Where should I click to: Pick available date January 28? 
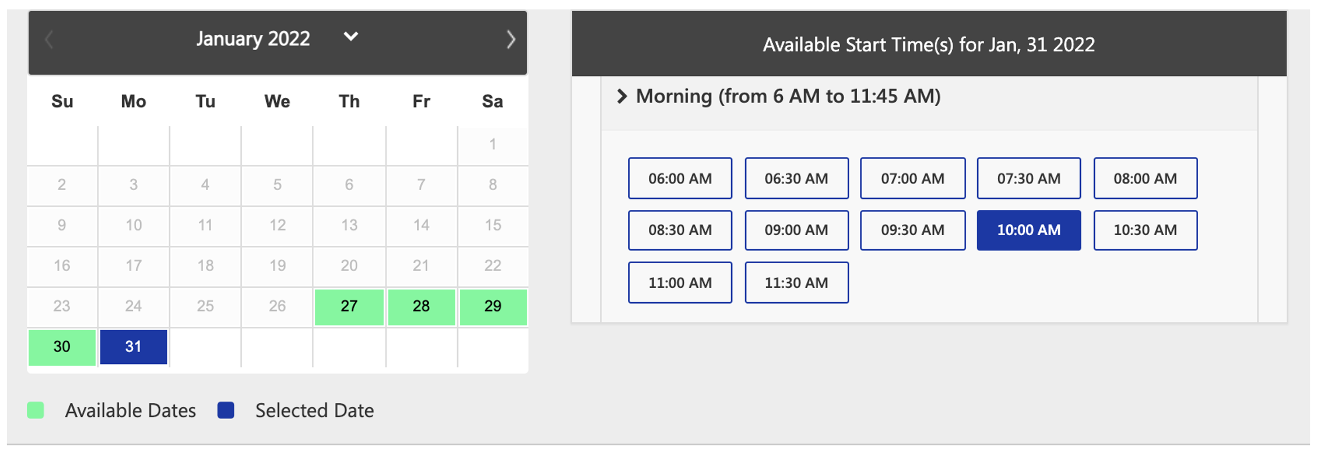click(x=421, y=307)
